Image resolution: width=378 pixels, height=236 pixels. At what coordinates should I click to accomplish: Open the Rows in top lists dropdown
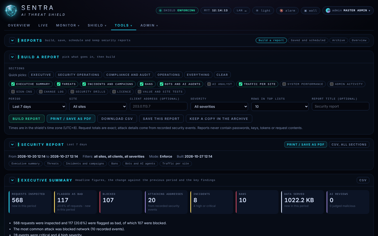280,106
